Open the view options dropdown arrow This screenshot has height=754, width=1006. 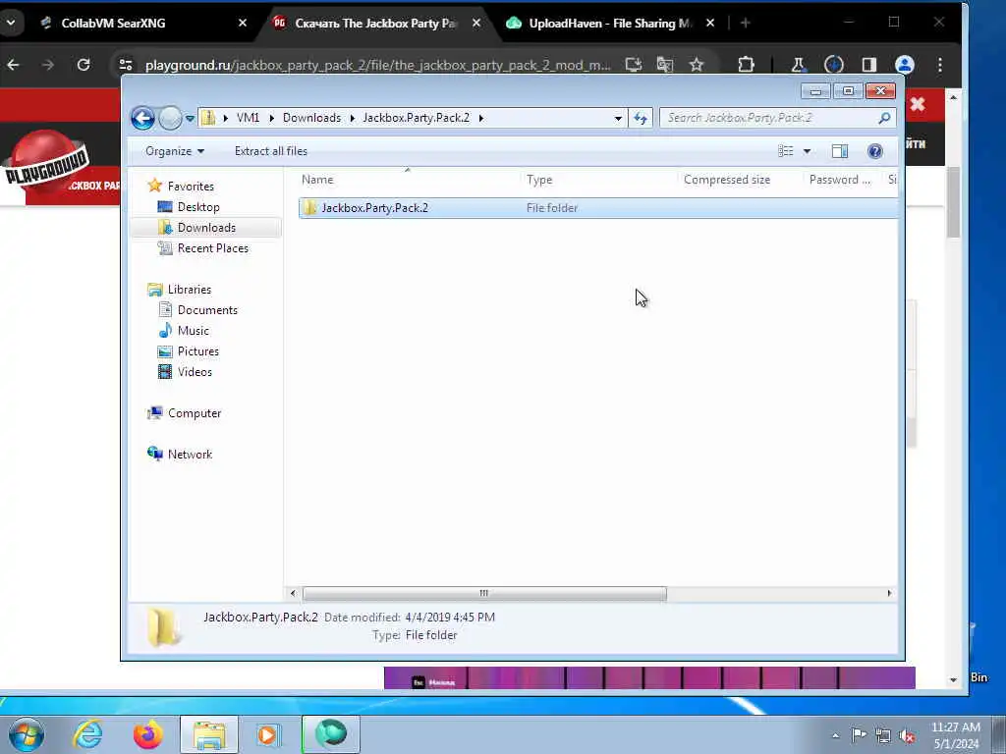(x=808, y=151)
